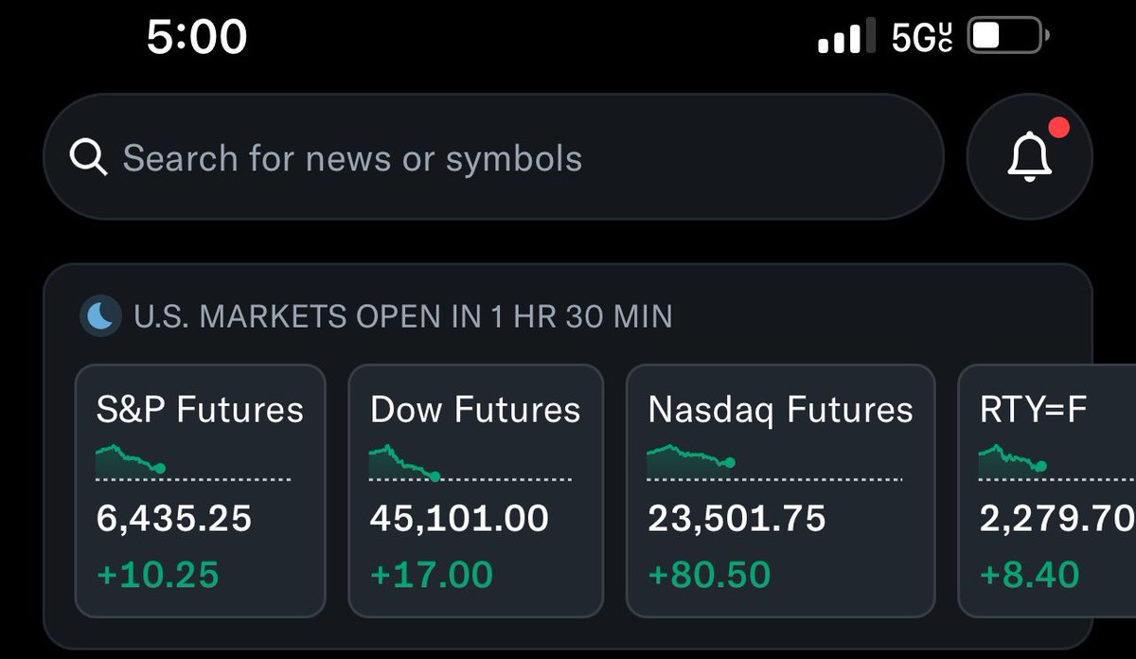
Task: Tap the S&P Futures price 6,435.25
Action: [174, 518]
